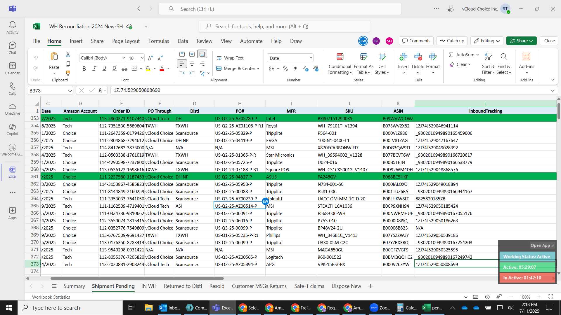Toggle bottom align
561x315 pixels.
(202, 54)
